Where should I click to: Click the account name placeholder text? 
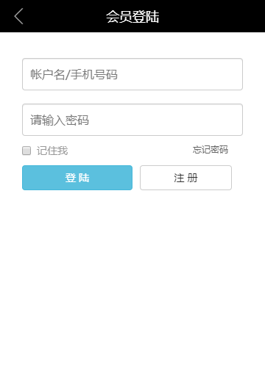coord(74,74)
